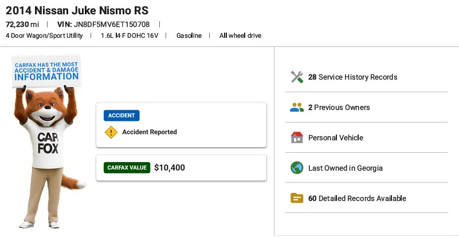Click the 2014 Nissan Juke Nismo RS title

click(x=77, y=10)
